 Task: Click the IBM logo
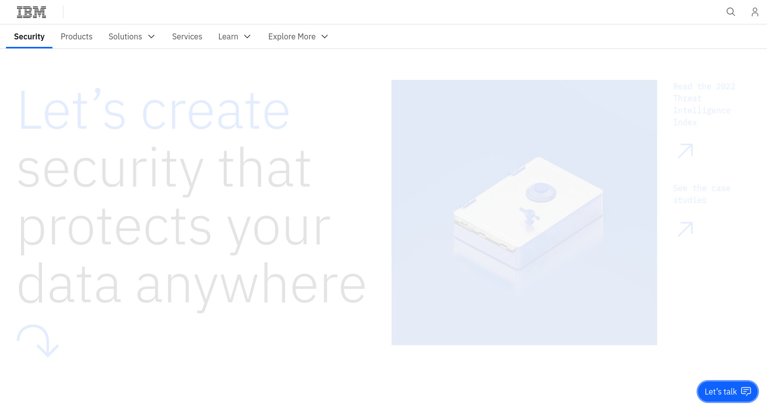pos(31,12)
